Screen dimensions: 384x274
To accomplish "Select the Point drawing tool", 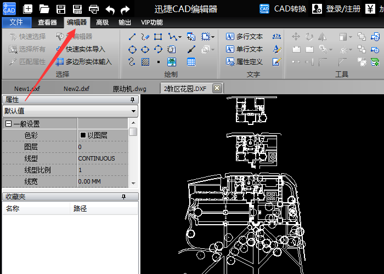I will [x=159, y=62].
